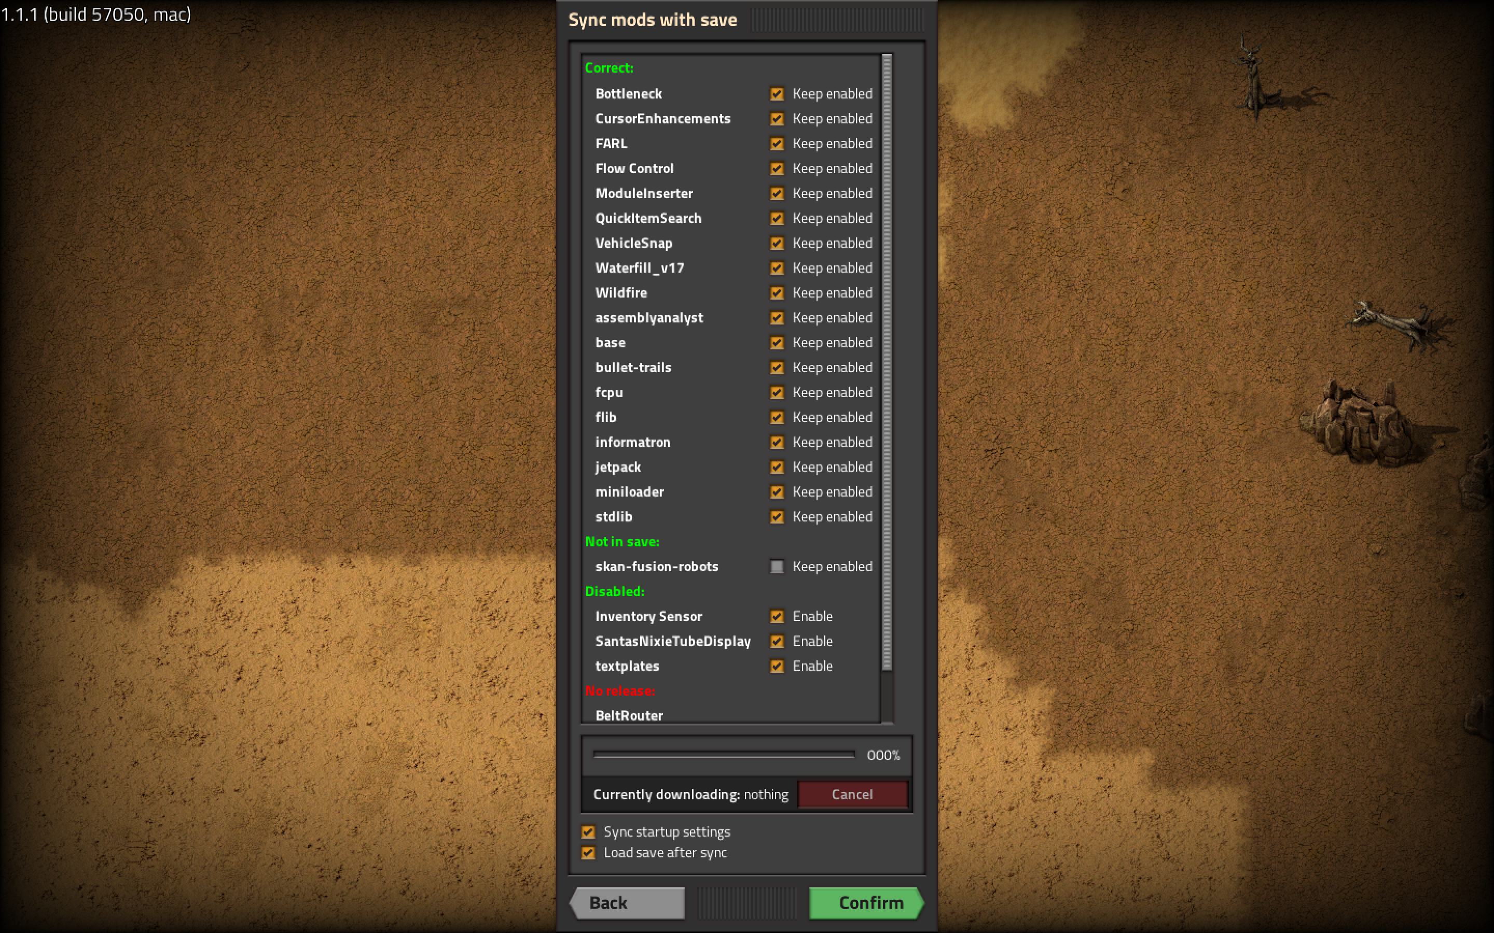
Task: Expand the Correct mods section
Action: click(610, 67)
